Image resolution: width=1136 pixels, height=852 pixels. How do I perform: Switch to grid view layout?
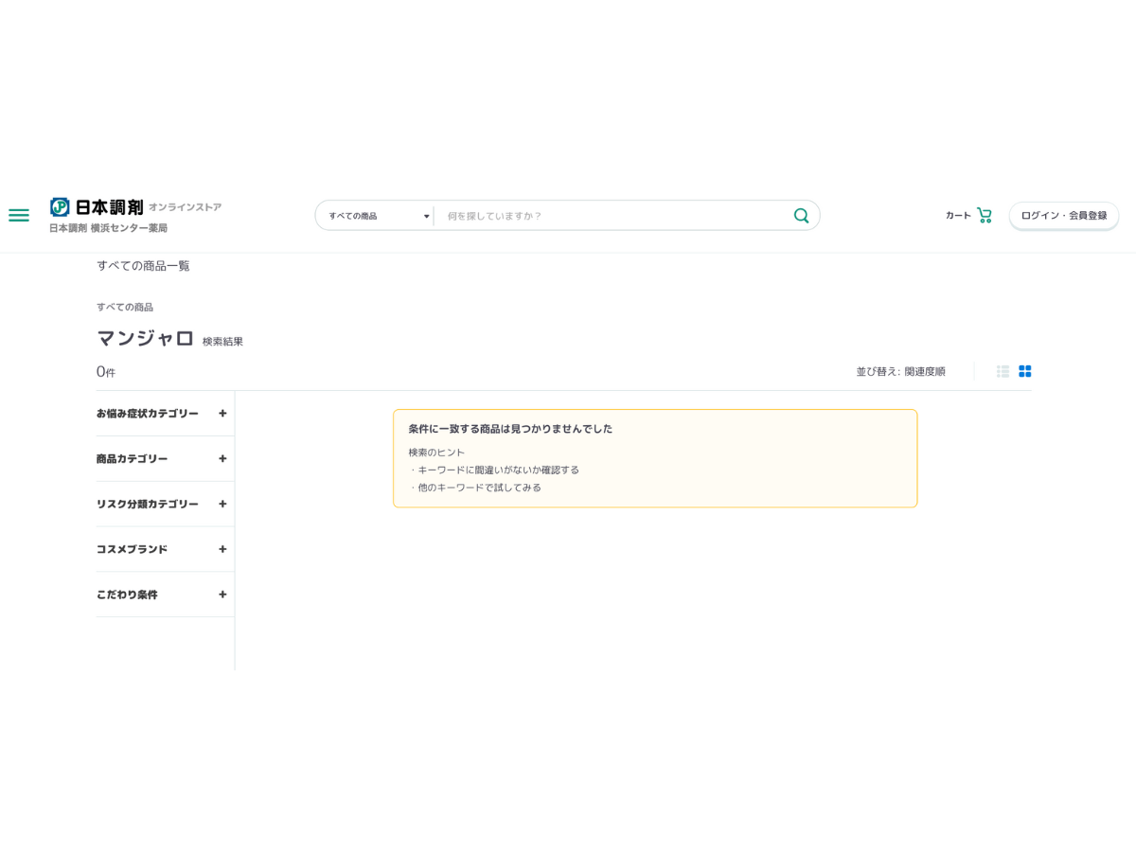pyautogui.click(x=1025, y=371)
